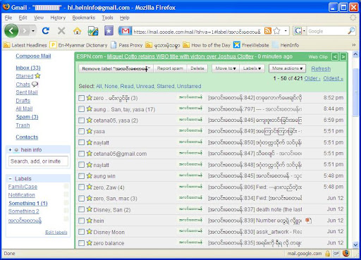The height and width of the screenshot is (260, 361).
Task: Click the Greasemonkey status bar icon
Action: click(336, 254)
